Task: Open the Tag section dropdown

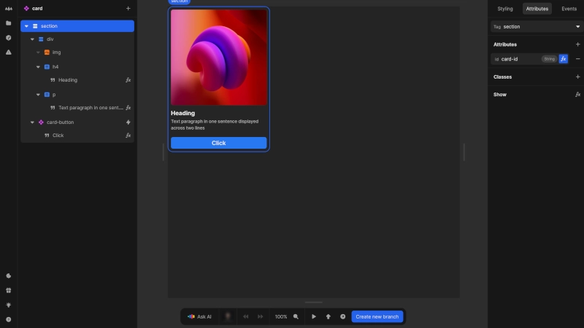Action: [537, 27]
